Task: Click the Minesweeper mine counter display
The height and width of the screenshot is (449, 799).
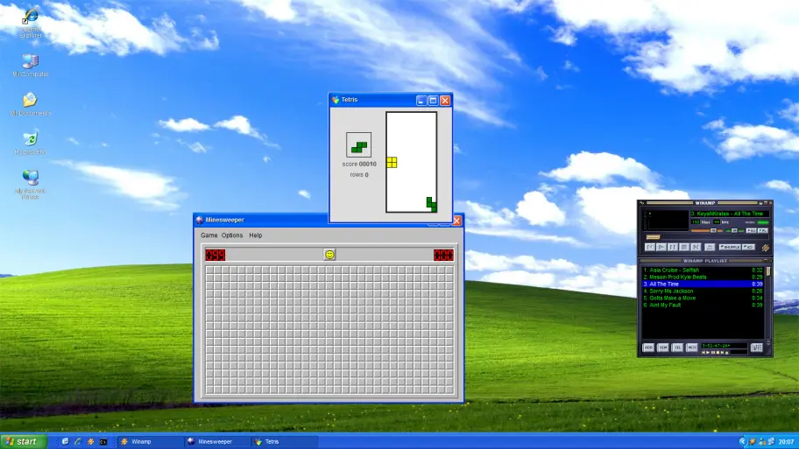Action: 215,255
